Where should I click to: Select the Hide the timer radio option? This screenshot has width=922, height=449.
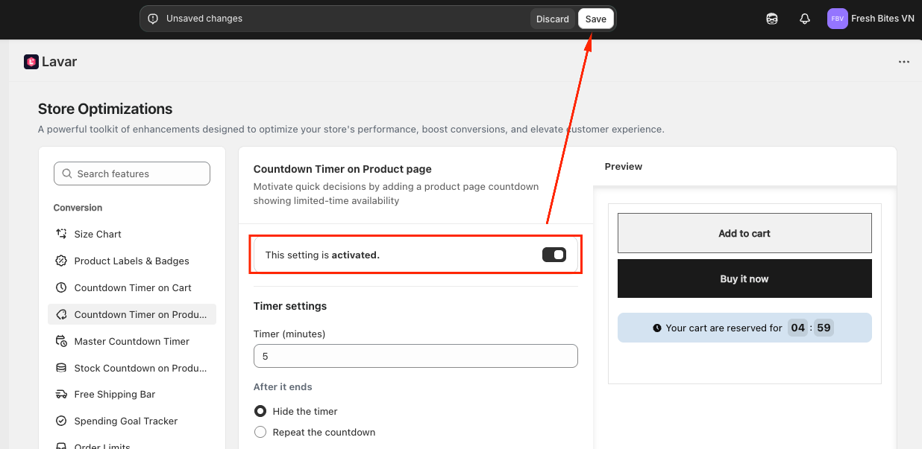[260, 411]
